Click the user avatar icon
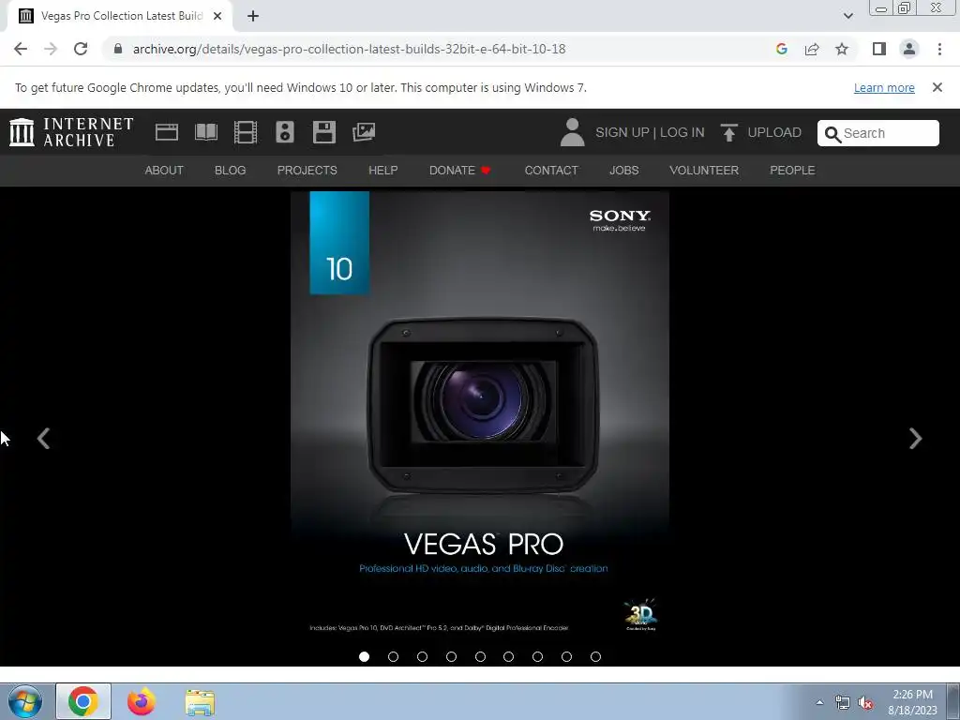 click(573, 132)
